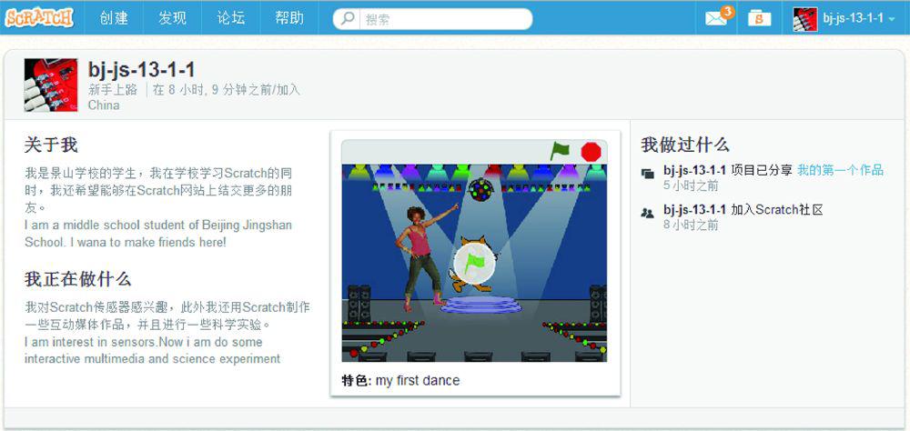The width and height of the screenshot is (910, 431).
Task: Open the 创建 menu
Action: pyautogui.click(x=114, y=18)
